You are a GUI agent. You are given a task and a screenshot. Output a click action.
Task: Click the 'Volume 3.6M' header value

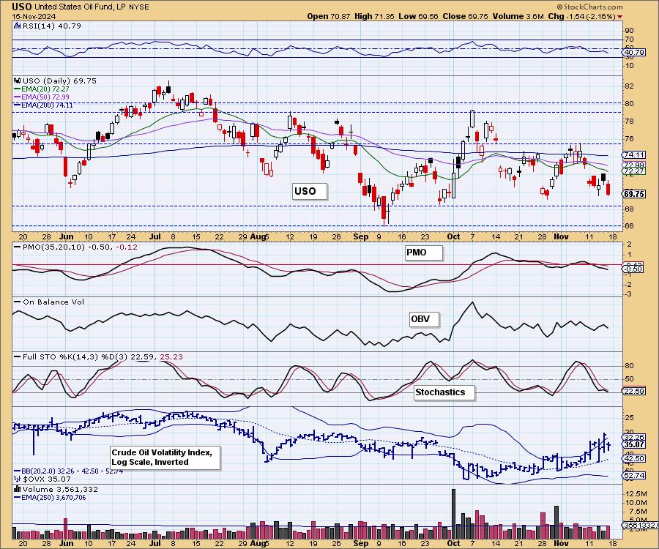(x=518, y=16)
